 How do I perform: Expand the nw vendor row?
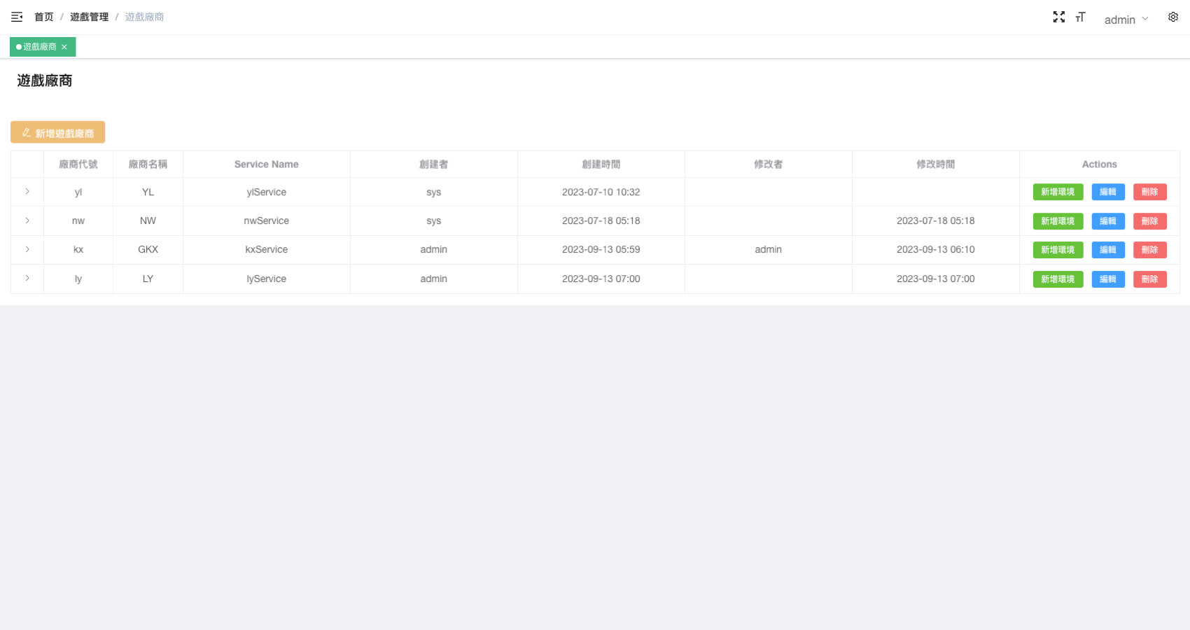pyautogui.click(x=27, y=220)
